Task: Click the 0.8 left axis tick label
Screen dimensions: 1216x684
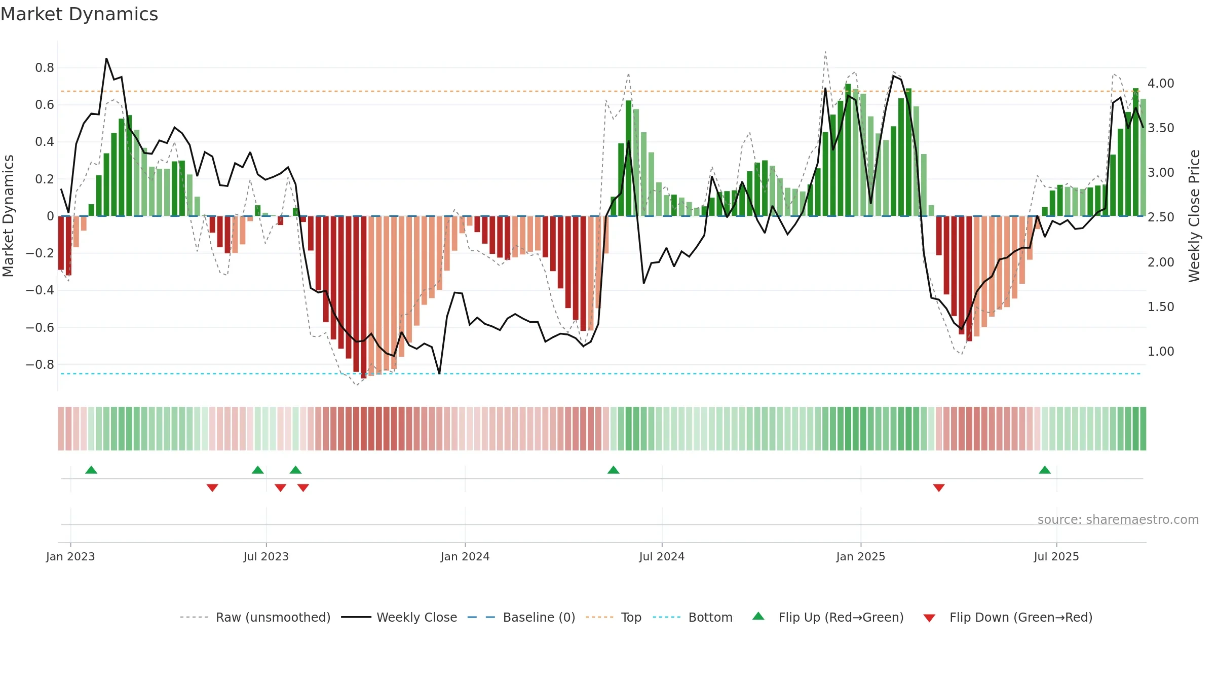Action: pyautogui.click(x=45, y=68)
